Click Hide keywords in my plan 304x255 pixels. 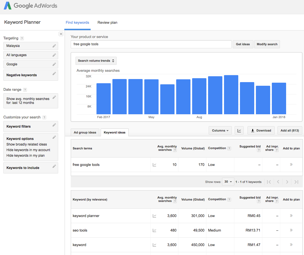point(25,156)
